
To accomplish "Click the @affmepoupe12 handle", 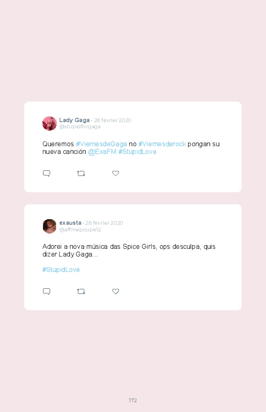I will click(80, 230).
